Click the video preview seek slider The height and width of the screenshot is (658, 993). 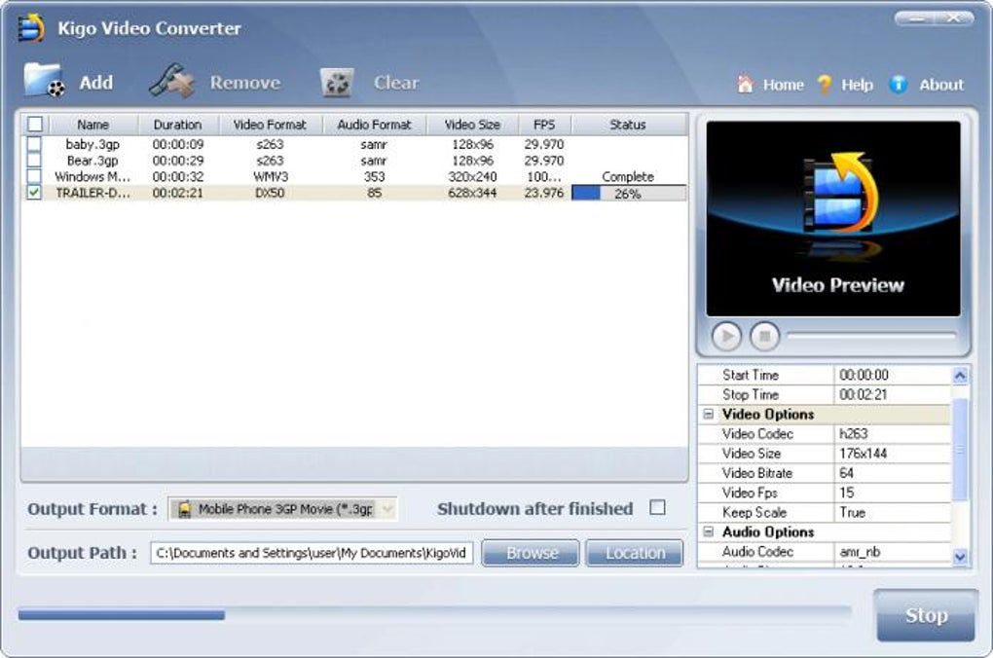(x=870, y=336)
